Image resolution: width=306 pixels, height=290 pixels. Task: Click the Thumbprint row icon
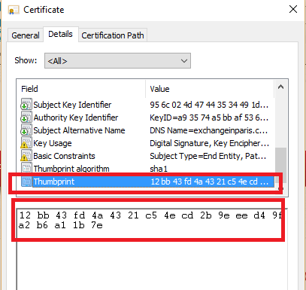(x=26, y=182)
